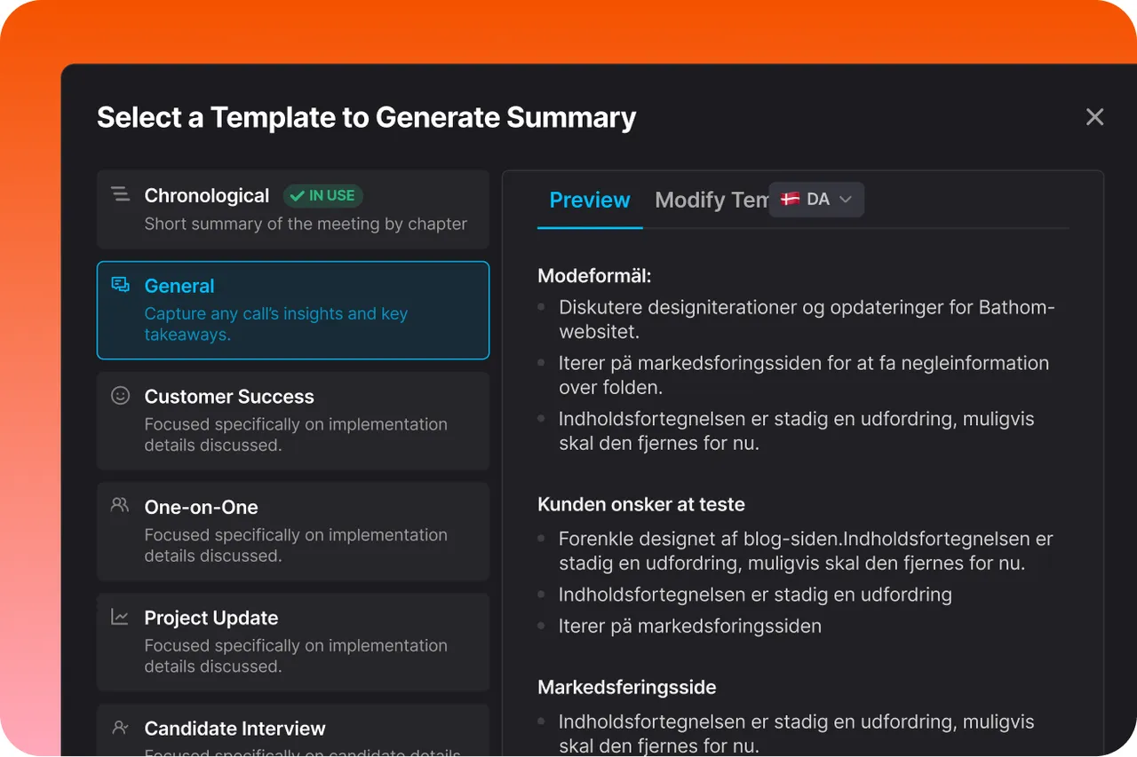The image size is (1137, 757).
Task: Select the Project Update template
Action: click(x=293, y=643)
